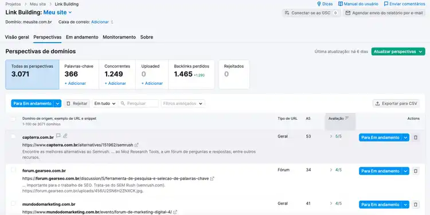Open the Manual do usuário book icon
The image size is (430, 215).
point(341,4)
